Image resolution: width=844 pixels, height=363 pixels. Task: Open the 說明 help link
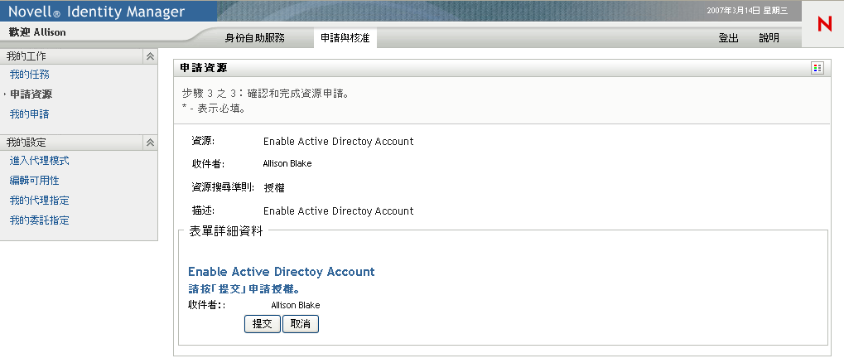pos(769,38)
